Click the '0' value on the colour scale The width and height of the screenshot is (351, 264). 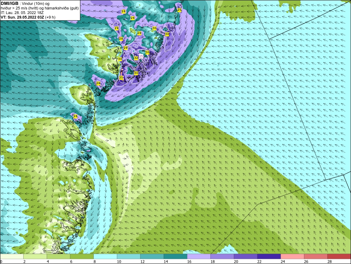[1, 262]
